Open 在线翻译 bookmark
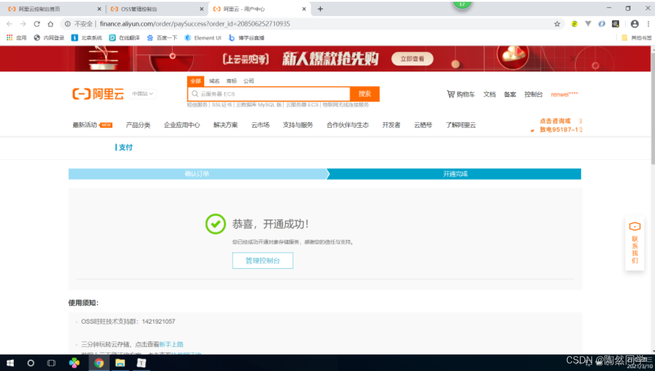 (x=125, y=38)
